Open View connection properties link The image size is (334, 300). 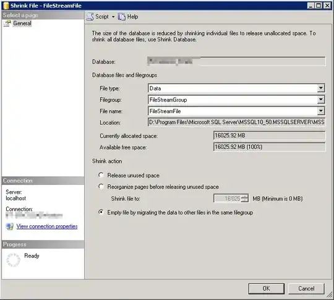(47, 226)
